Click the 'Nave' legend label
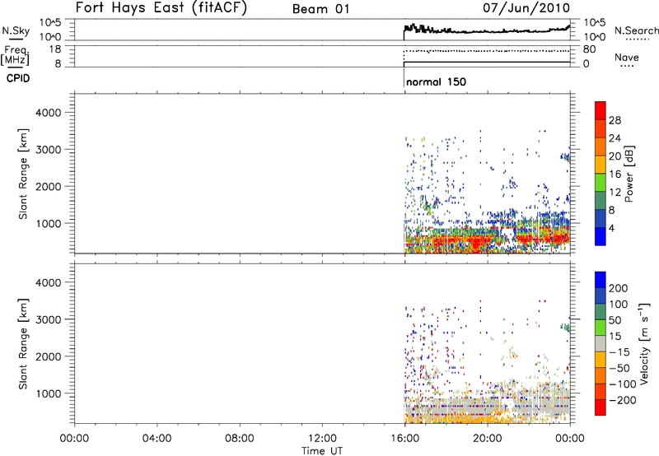Image resolution: width=659 pixels, height=456 pixels. 627,57
